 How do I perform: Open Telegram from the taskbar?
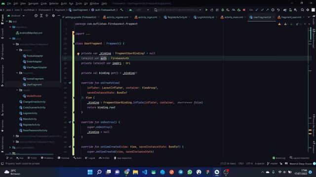point(181,172)
